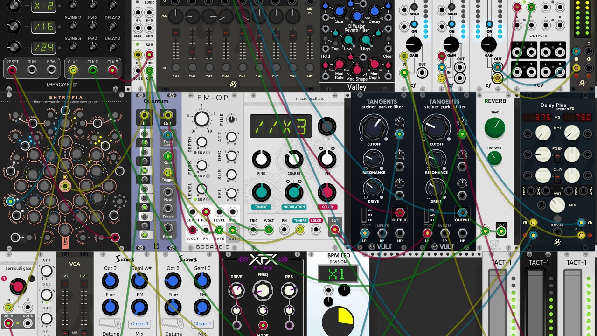Click the Quantum Reset jack

tap(167, 228)
